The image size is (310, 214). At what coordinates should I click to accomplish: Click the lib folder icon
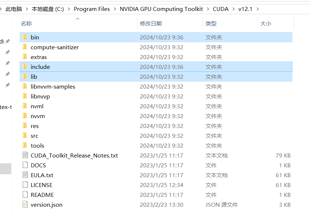(x=25, y=77)
